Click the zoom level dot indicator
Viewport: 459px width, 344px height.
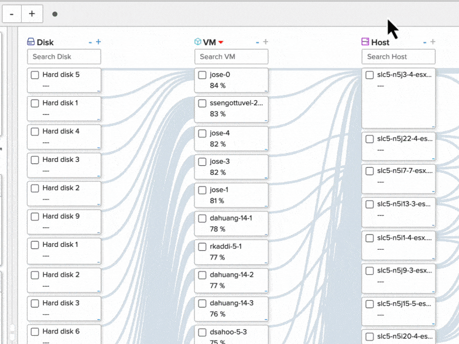(54, 14)
